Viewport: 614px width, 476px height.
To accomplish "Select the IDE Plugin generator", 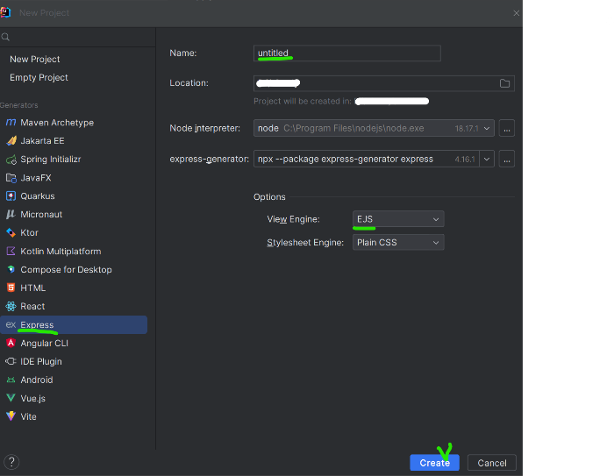I will pos(41,362).
